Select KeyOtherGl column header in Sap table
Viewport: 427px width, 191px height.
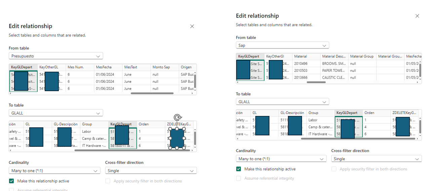tap(278, 56)
